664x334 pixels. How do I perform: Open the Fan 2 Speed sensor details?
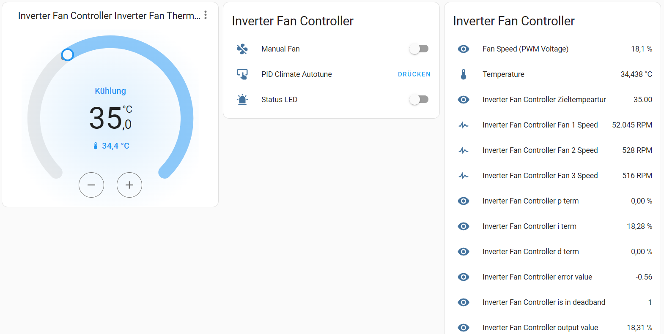click(540, 150)
